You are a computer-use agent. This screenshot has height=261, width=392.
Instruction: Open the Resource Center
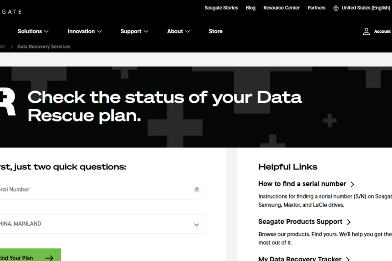[281, 8]
